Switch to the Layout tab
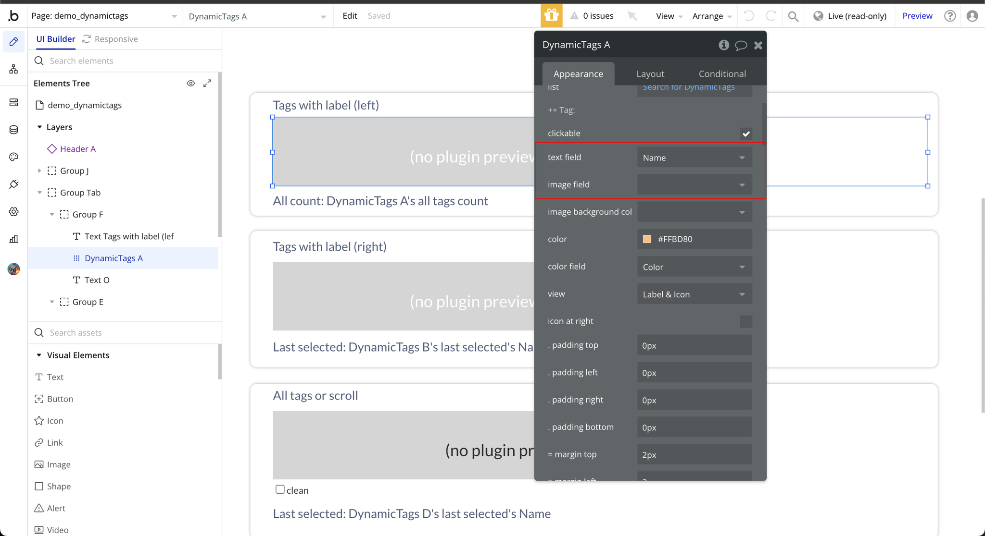The image size is (985, 536). pos(650,74)
